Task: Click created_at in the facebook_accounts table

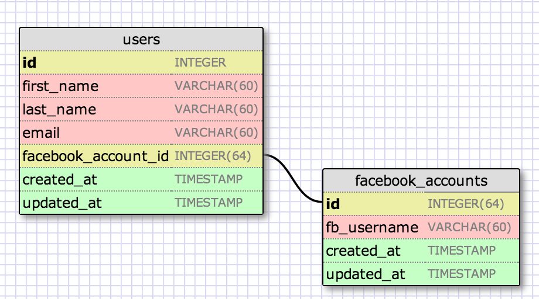Action: (x=363, y=251)
